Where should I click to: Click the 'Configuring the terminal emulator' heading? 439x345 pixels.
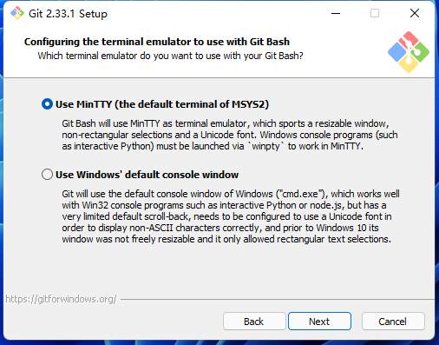coord(157,42)
